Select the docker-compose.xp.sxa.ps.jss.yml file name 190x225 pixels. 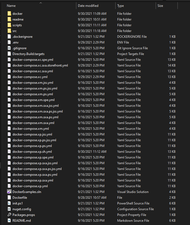tap(37, 169)
